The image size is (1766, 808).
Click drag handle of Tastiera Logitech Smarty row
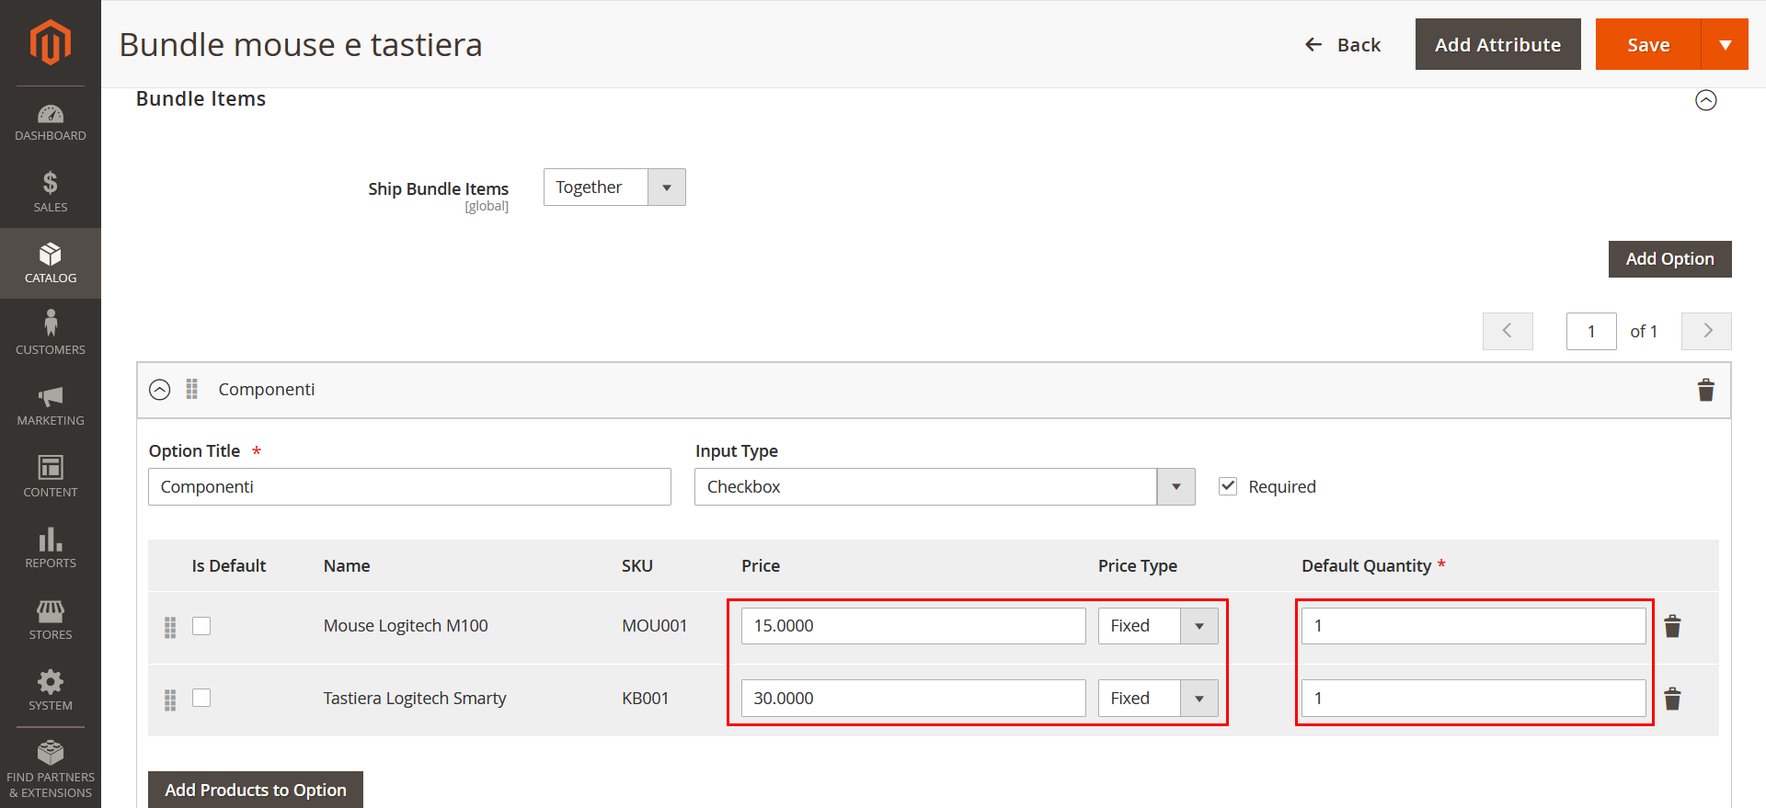pos(170,700)
